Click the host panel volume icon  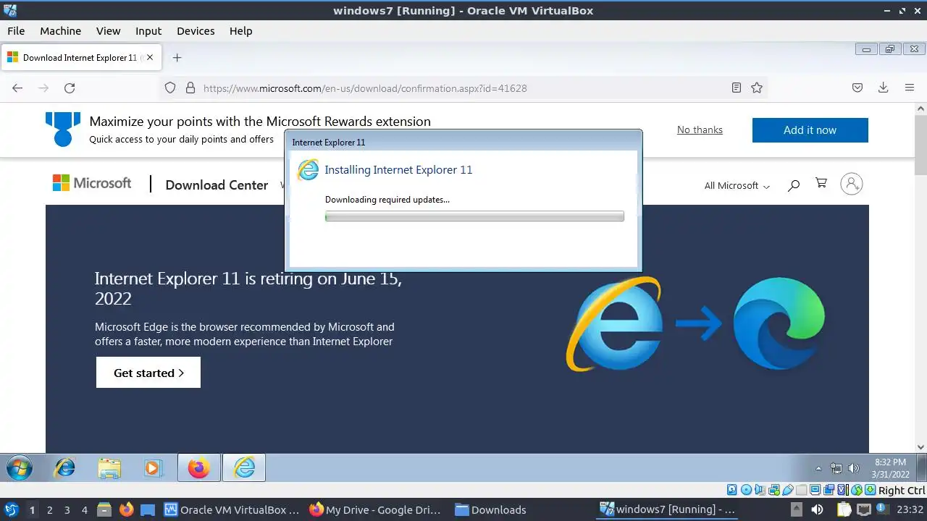pyautogui.click(x=816, y=510)
